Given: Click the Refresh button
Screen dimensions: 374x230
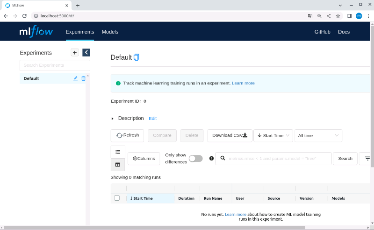Looking at the screenshot, I should point(127,136).
